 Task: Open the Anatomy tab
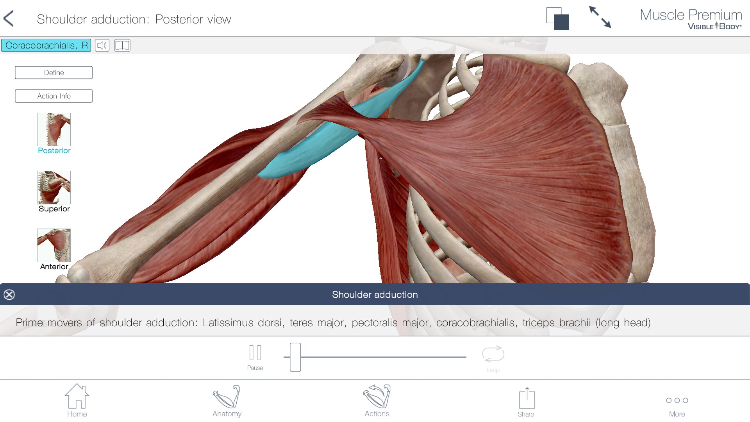(227, 401)
